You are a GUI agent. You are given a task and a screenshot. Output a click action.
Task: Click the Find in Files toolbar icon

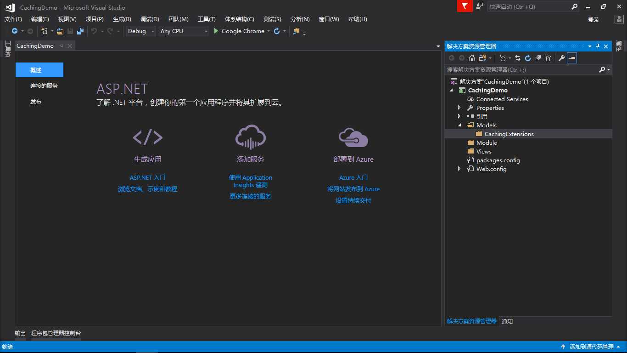click(x=296, y=31)
